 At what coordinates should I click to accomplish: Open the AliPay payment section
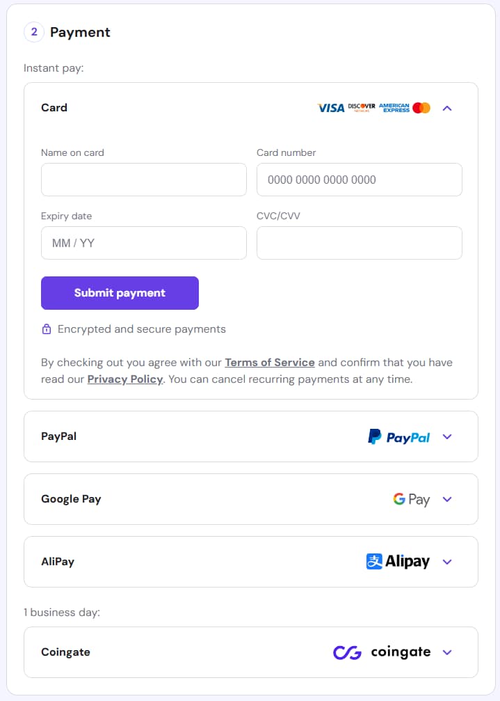[x=447, y=562]
